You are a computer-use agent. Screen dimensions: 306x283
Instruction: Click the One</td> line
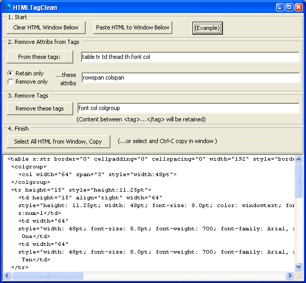pos(36,237)
